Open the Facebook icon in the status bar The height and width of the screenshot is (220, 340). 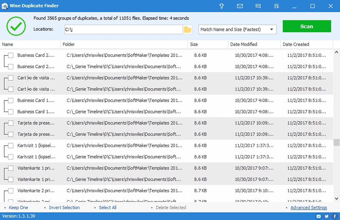click(335, 216)
